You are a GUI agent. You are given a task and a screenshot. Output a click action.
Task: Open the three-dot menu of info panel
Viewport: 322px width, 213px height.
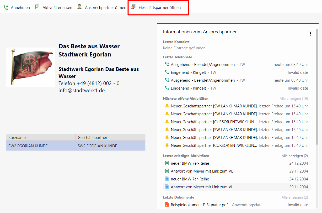coord(310,34)
